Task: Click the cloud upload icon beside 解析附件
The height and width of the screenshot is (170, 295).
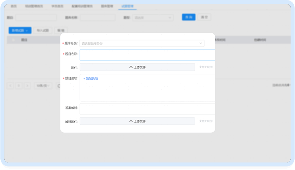Action: pos(131,121)
